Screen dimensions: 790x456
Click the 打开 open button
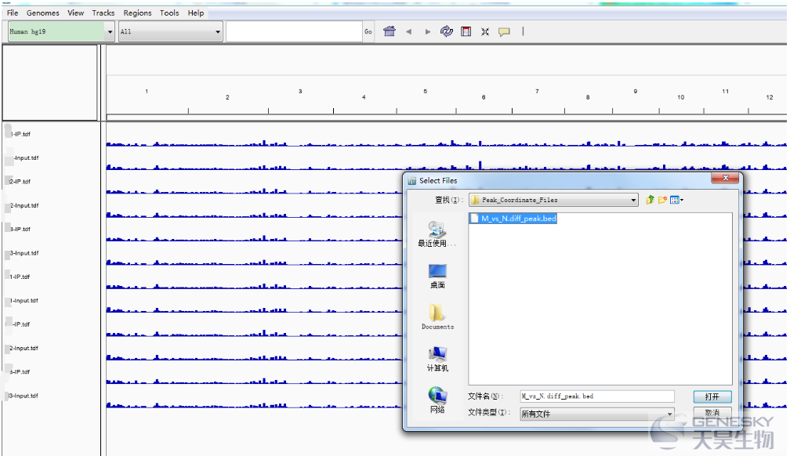pyautogui.click(x=712, y=396)
